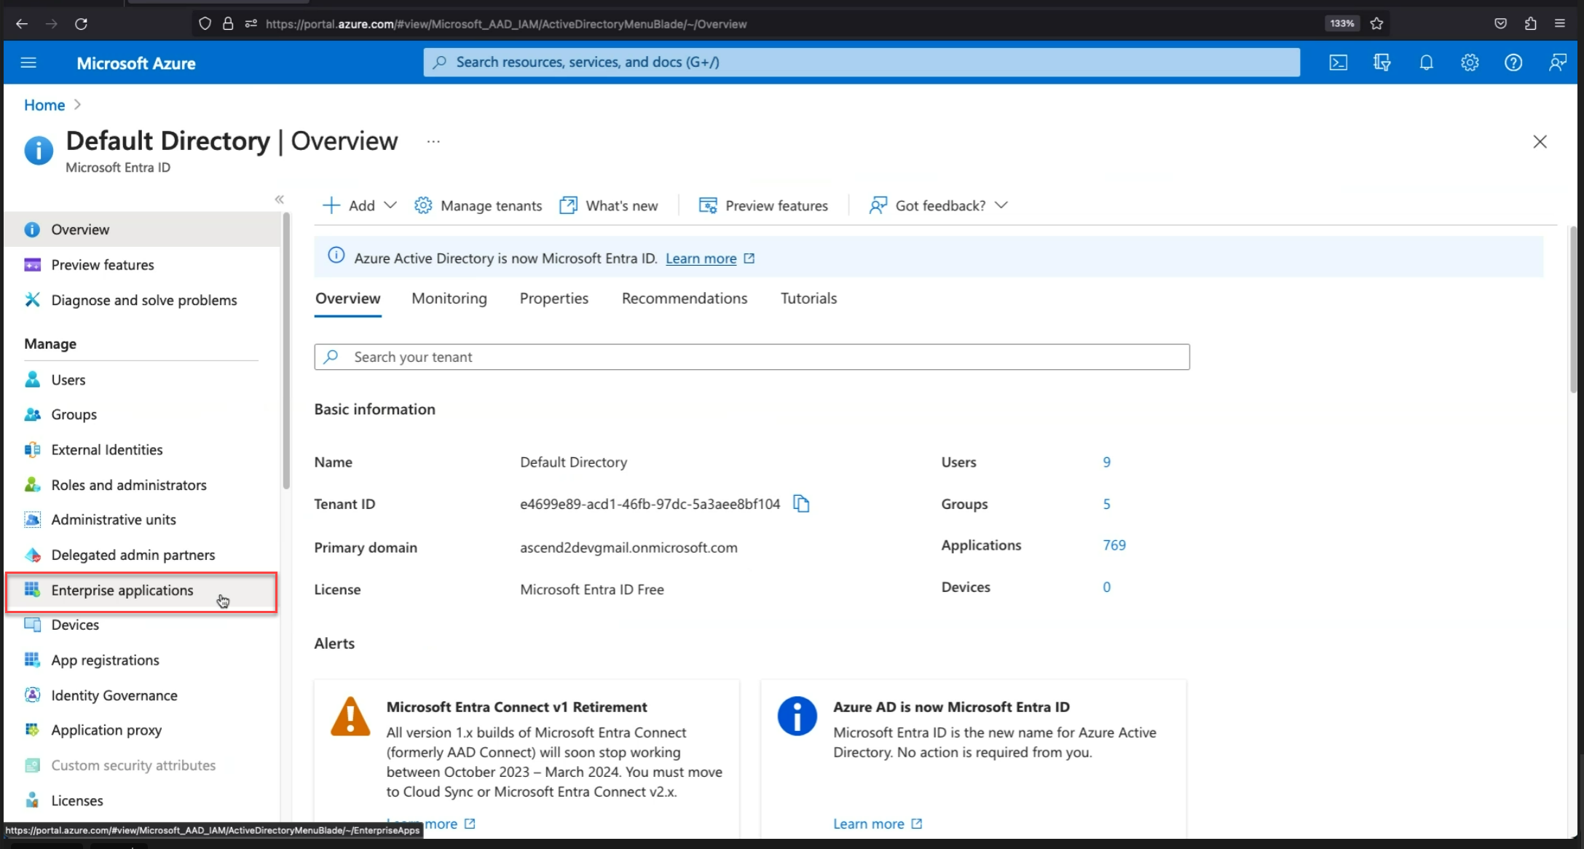Click Manage tenants button

478,206
